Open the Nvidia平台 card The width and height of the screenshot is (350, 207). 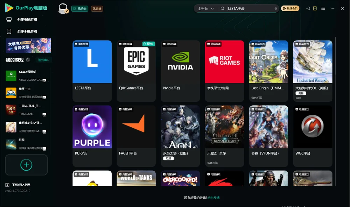click(180, 71)
